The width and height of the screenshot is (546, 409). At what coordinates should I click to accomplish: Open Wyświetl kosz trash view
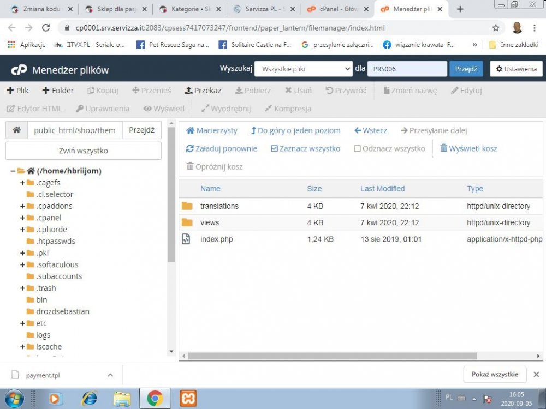click(468, 148)
